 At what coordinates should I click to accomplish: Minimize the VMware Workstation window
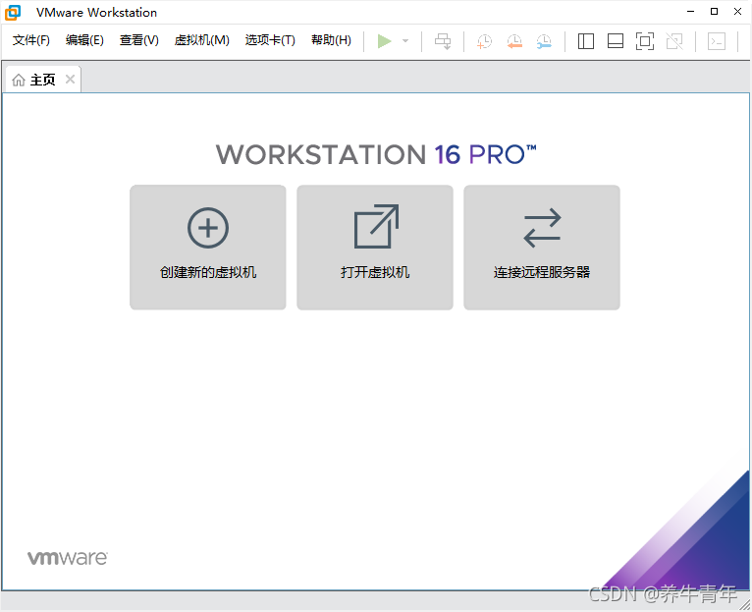(x=690, y=12)
